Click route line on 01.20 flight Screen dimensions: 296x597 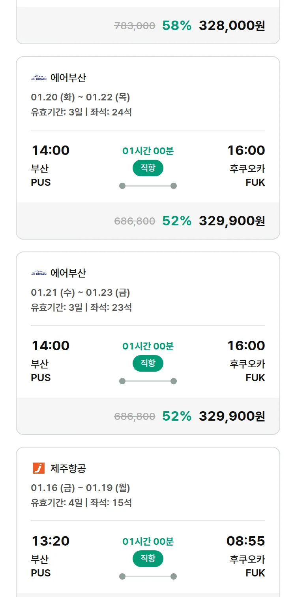click(x=148, y=186)
